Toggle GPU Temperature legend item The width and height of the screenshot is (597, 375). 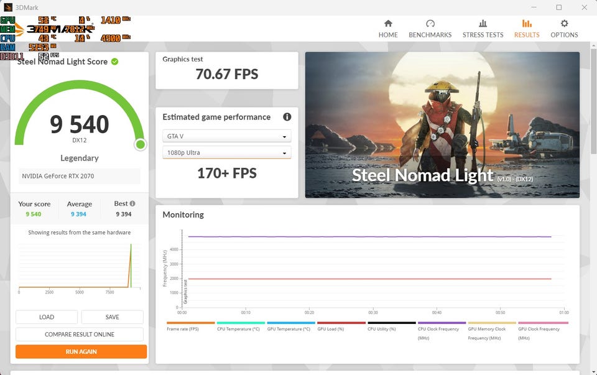click(291, 326)
